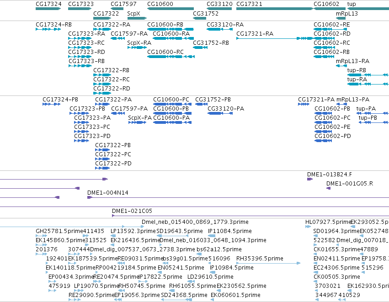Viewport: 389px width, 302px height.
Task: Click EST LD29610.5prime
Action: (x=210, y=277)
